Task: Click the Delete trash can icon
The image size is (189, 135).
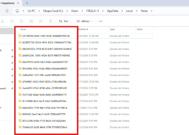Action: click(50, 21)
